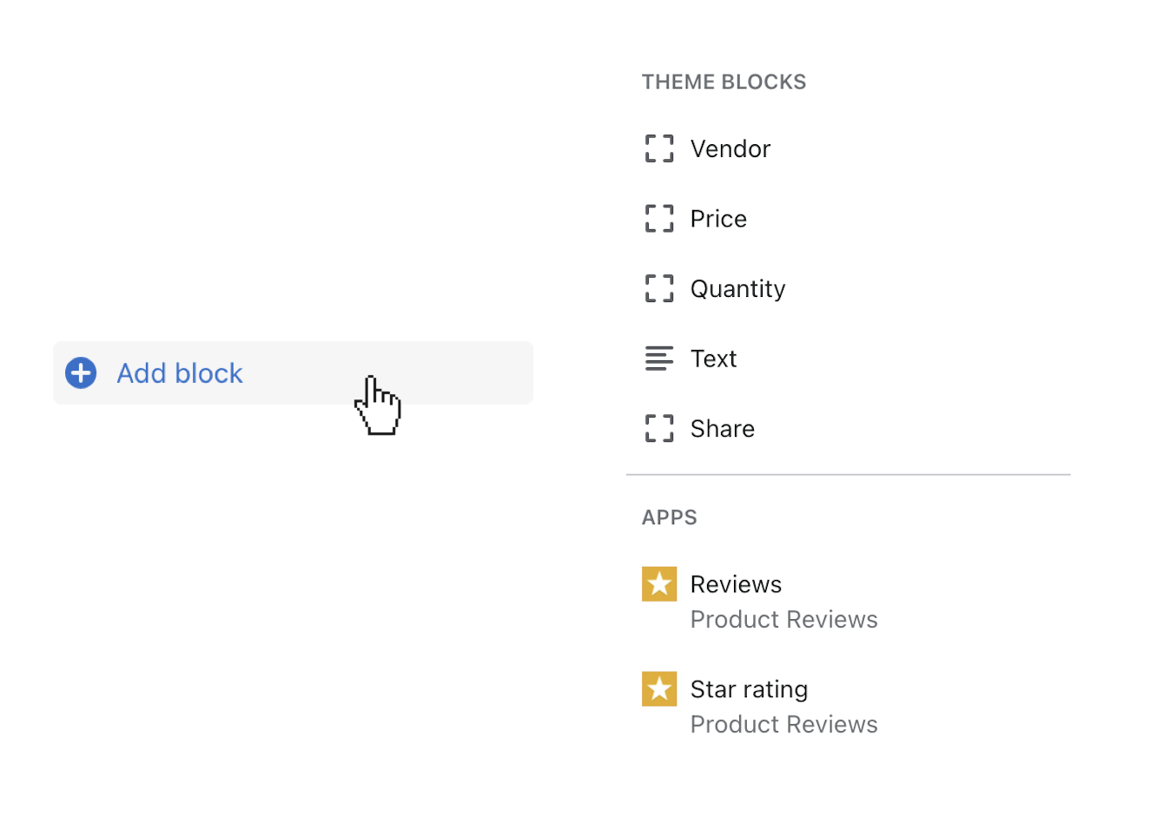Choose the Price block label
Image resolution: width=1150 pixels, height=817 pixels.
tap(718, 219)
